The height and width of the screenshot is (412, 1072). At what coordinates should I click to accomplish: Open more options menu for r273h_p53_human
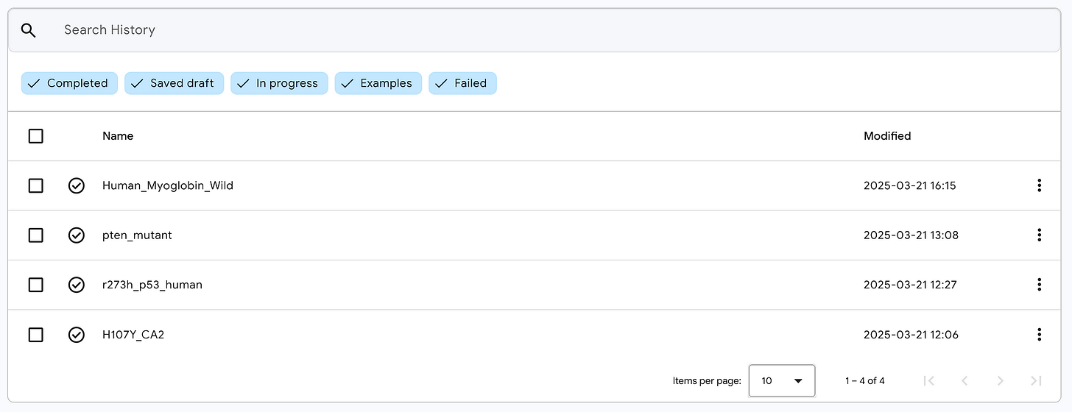(1039, 284)
